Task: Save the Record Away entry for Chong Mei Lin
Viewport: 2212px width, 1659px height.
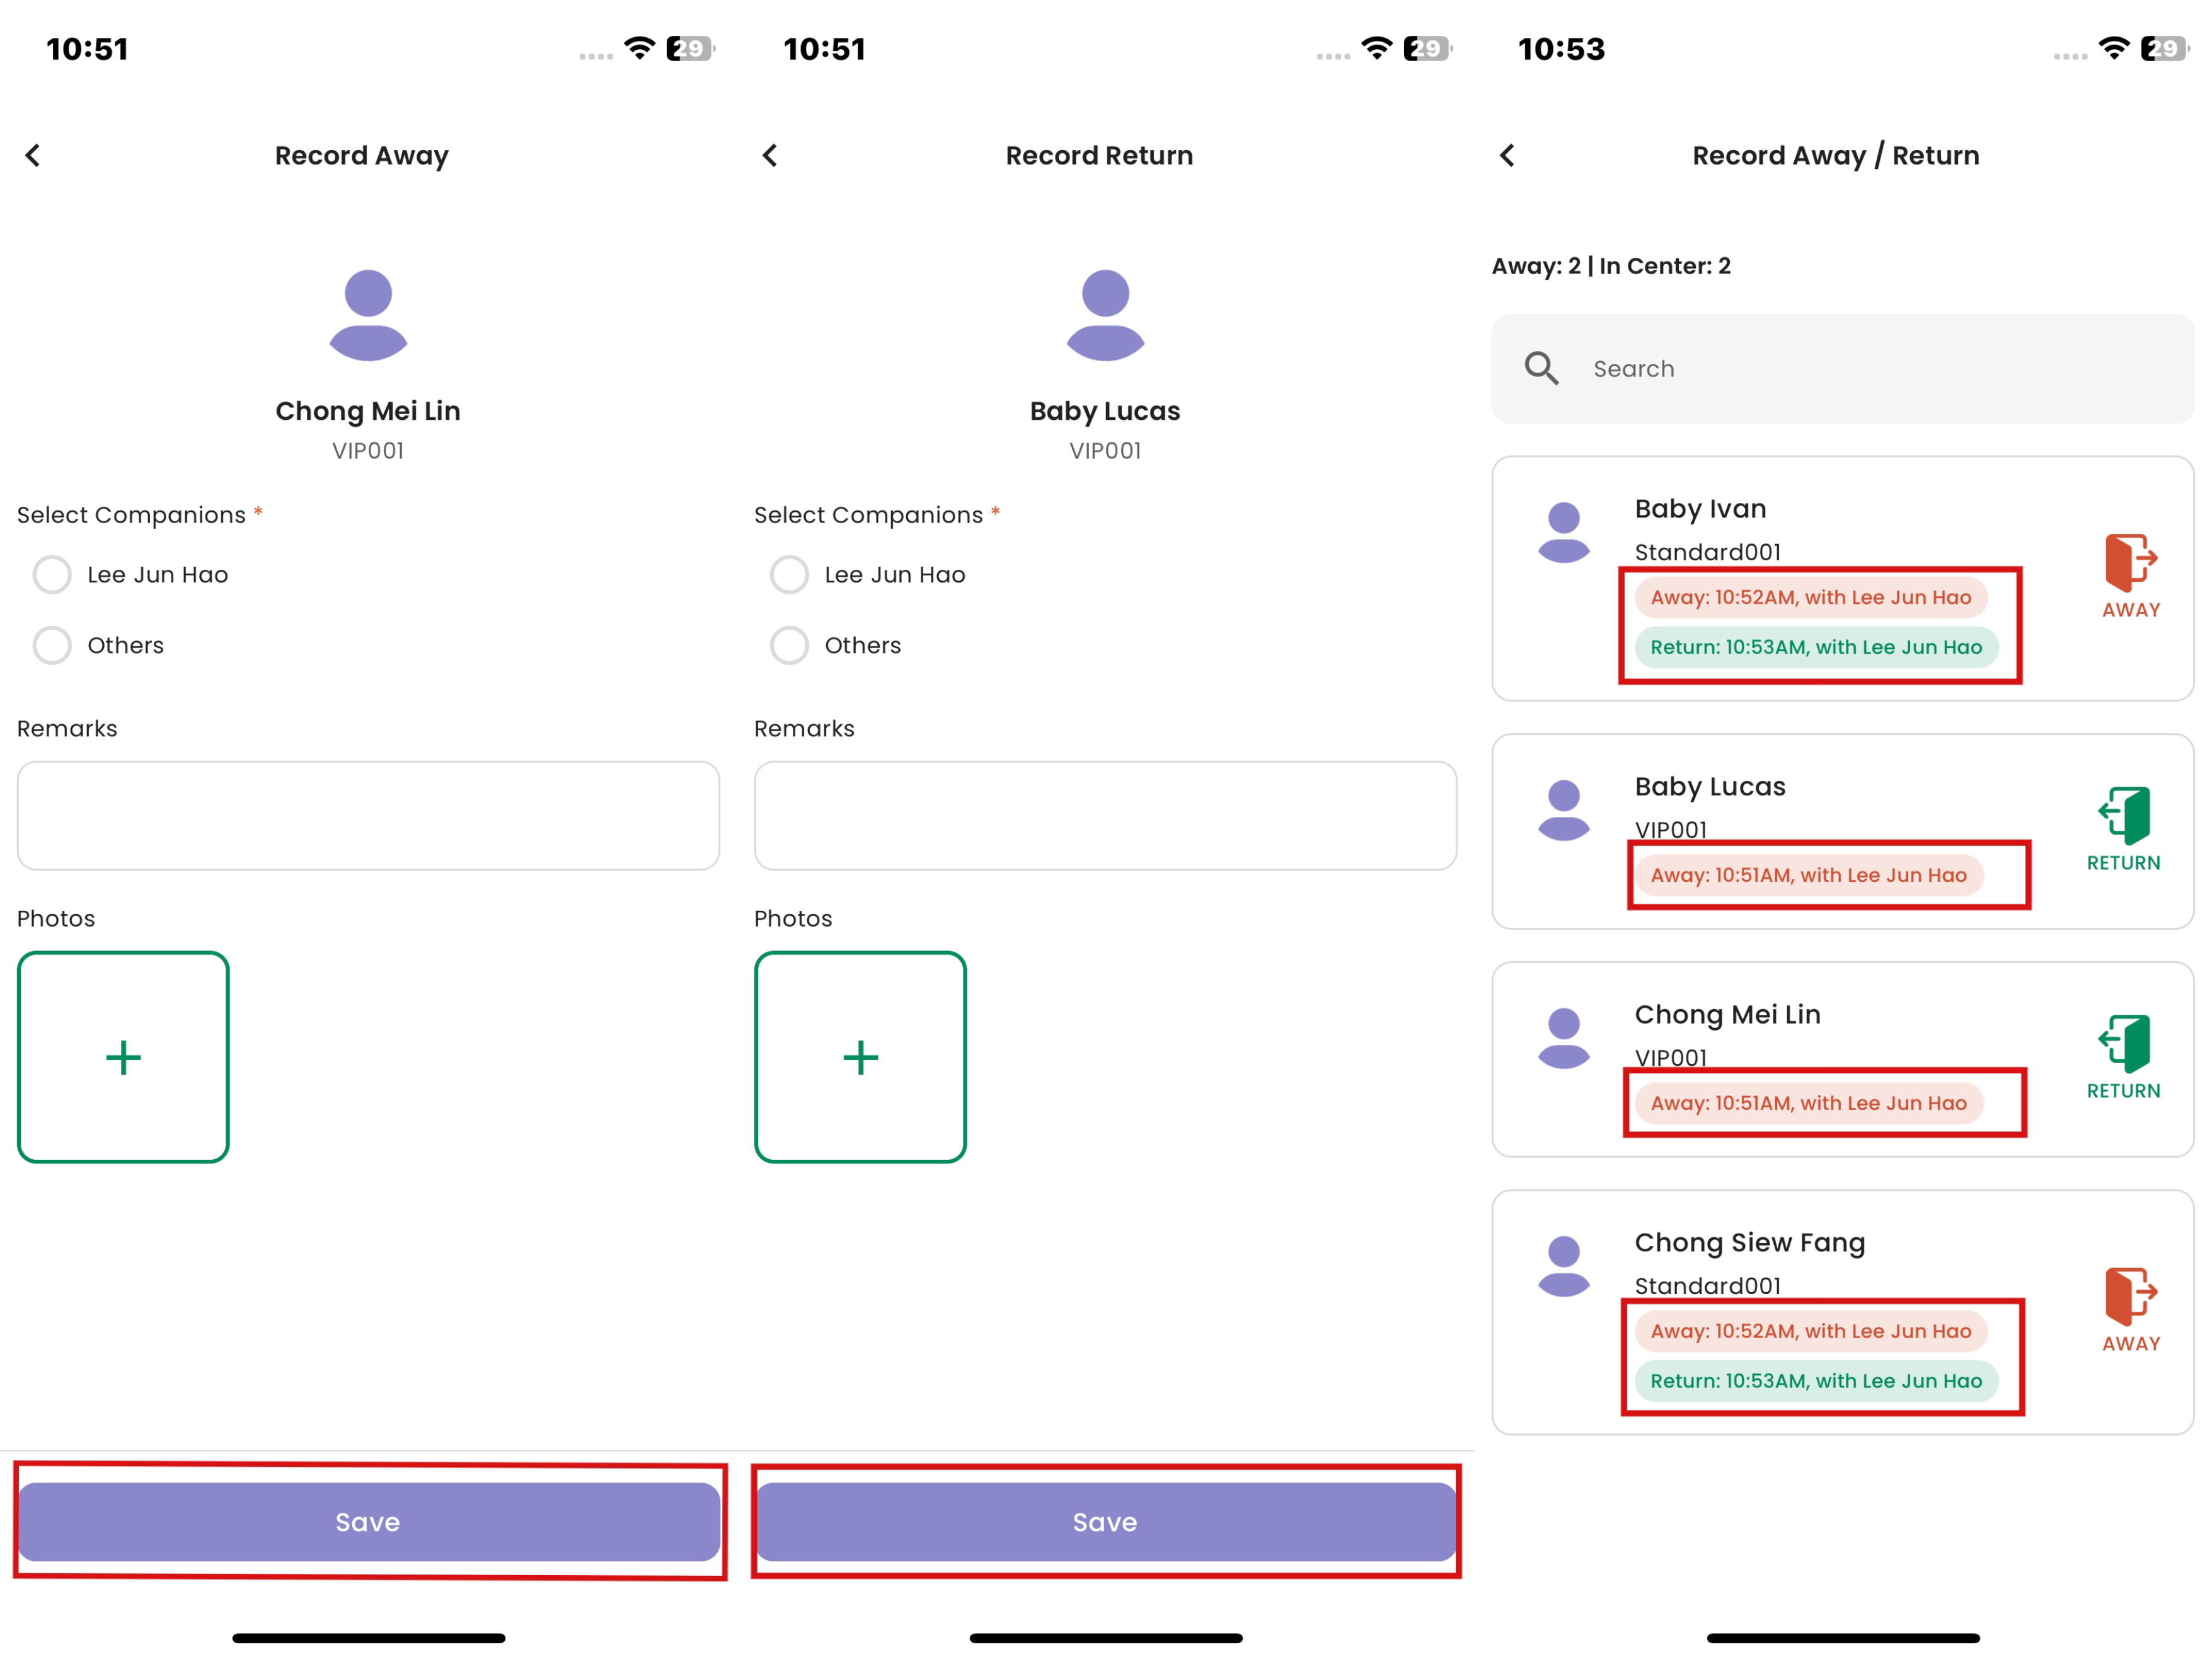Action: point(368,1522)
